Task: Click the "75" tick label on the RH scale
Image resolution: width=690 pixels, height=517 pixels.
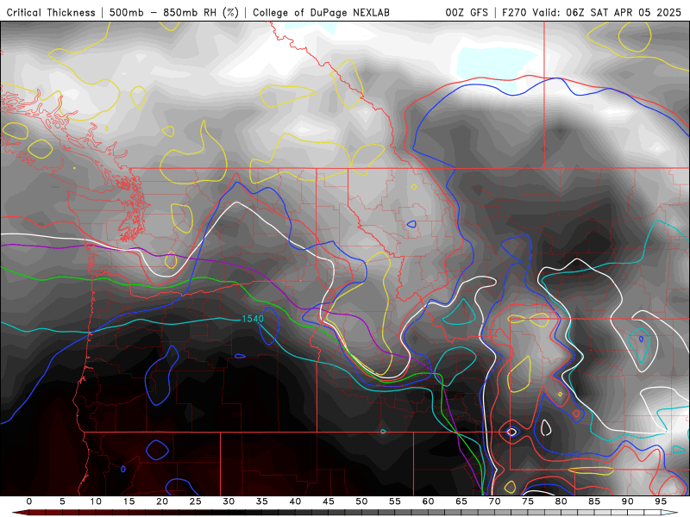Action: tap(528, 501)
